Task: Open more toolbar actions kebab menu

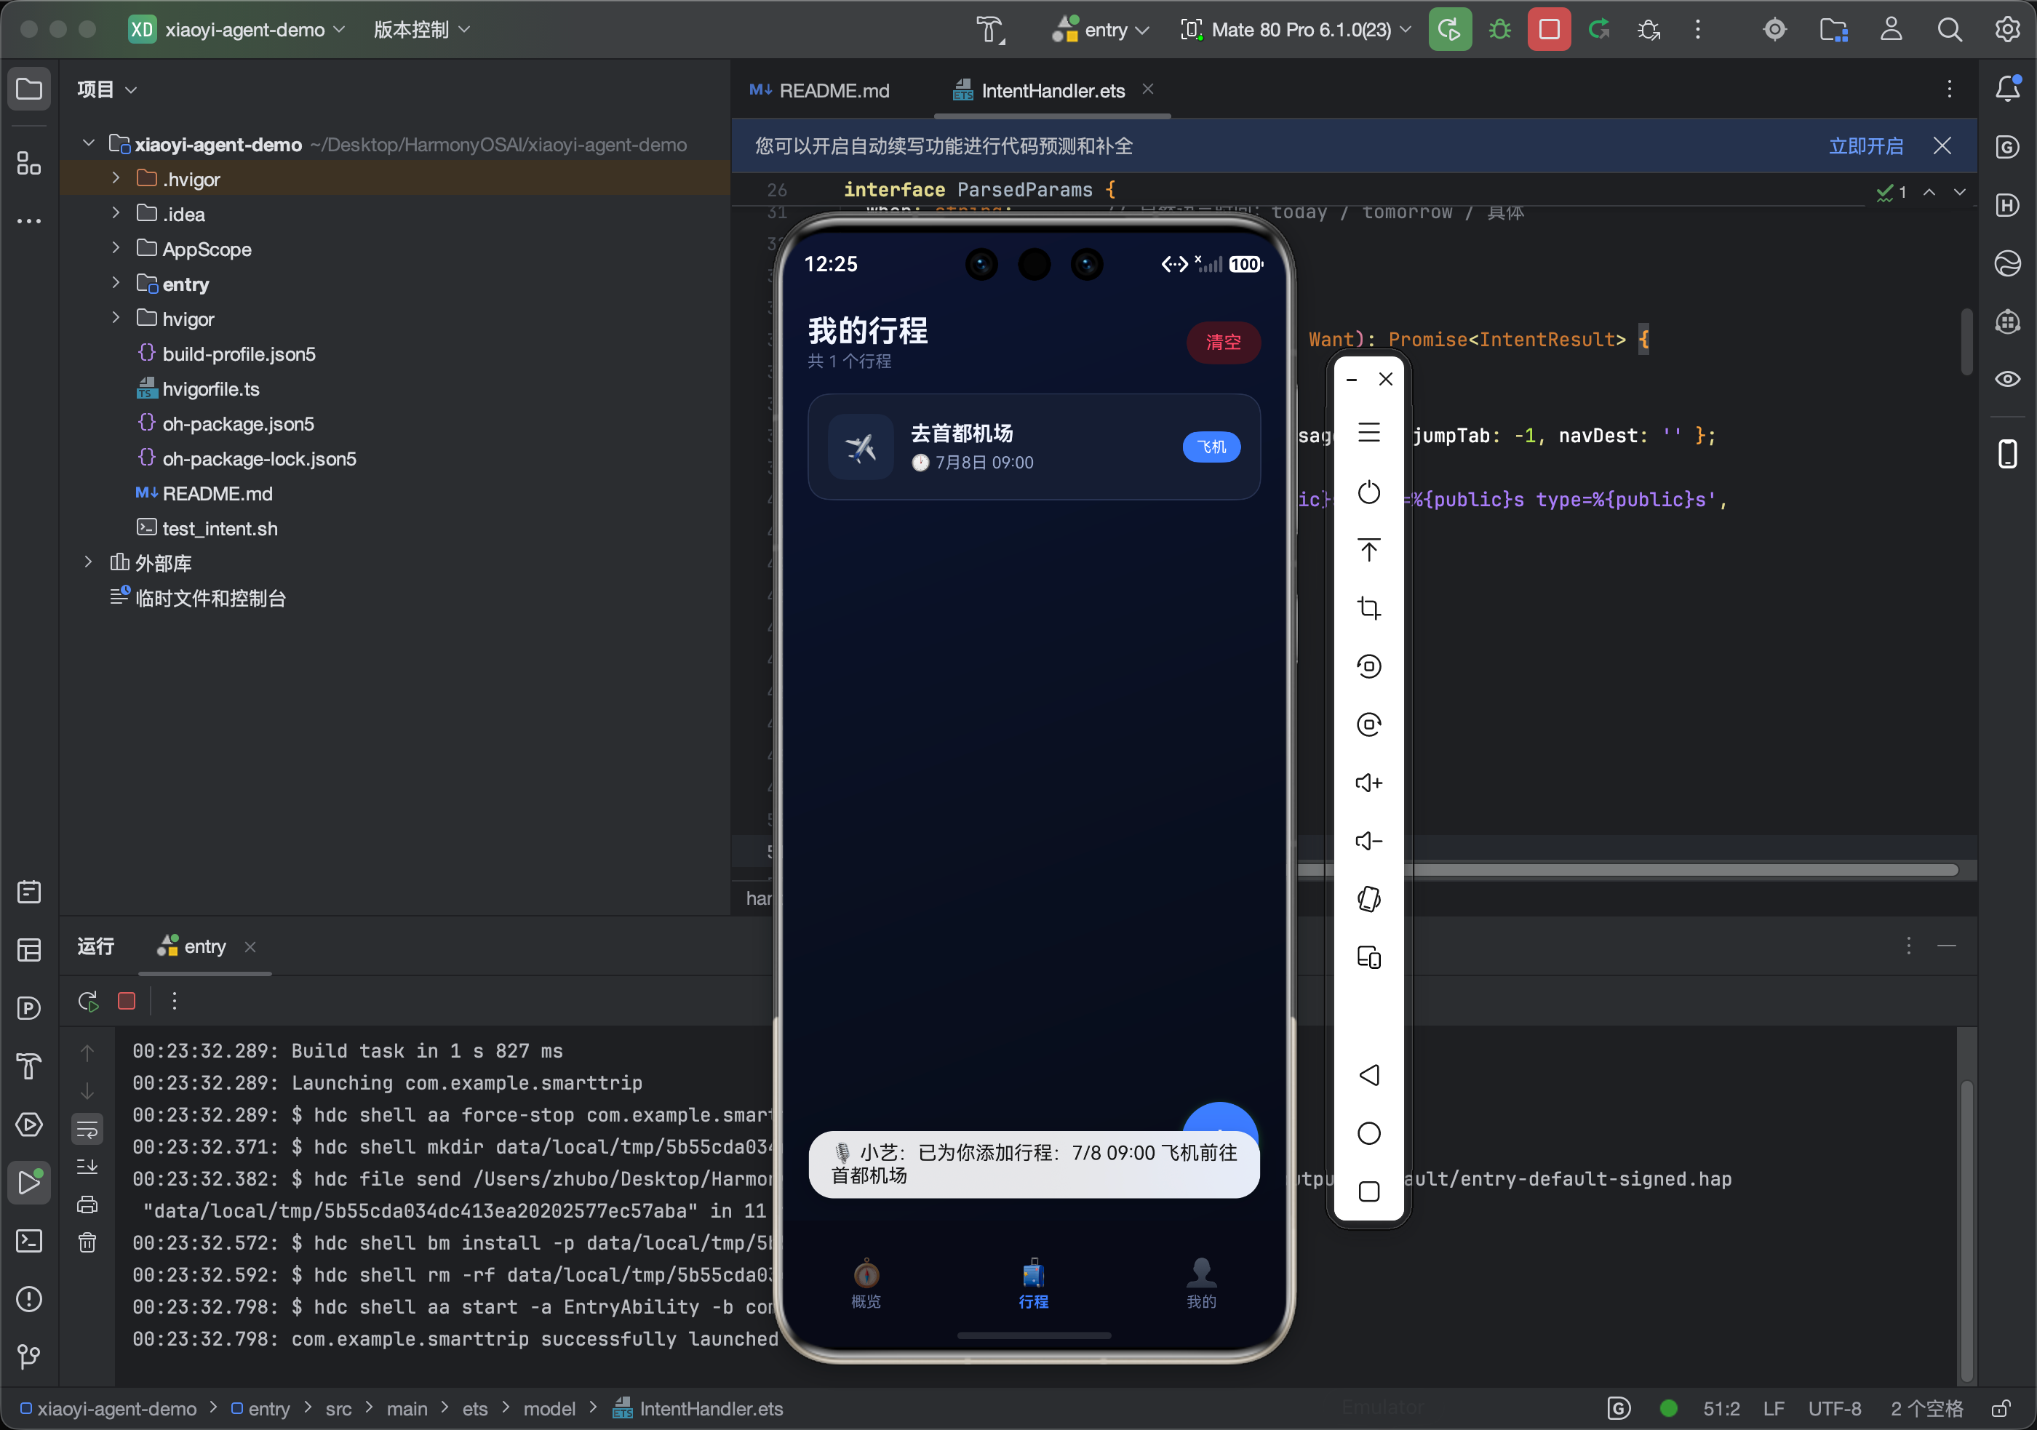Action: (x=1698, y=29)
